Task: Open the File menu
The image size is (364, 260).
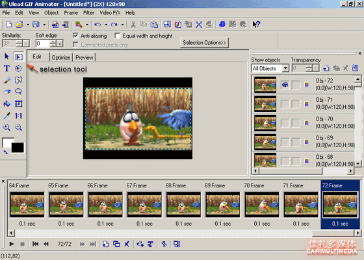Action: pyautogui.click(x=6, y=13)
